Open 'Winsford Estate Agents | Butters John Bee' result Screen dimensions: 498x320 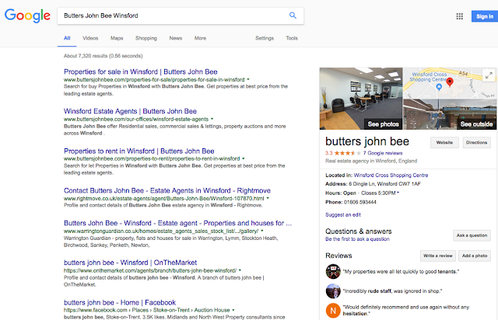130,111
